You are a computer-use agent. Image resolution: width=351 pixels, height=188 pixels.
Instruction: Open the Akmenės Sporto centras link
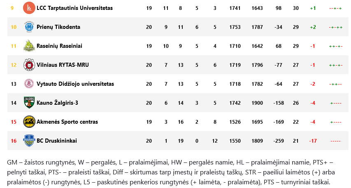click(67, 122)
